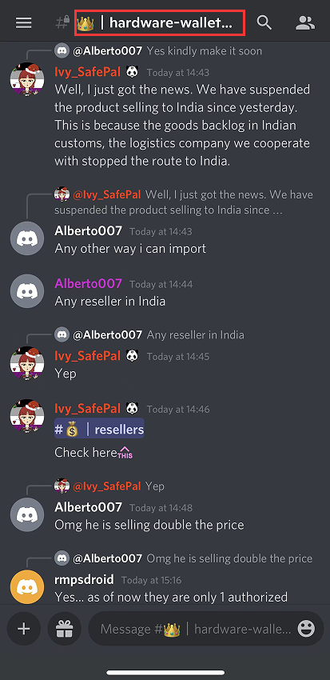Screen dimensions: 330x680
Task: Open the gift icon
Action: tap(64, 628)
